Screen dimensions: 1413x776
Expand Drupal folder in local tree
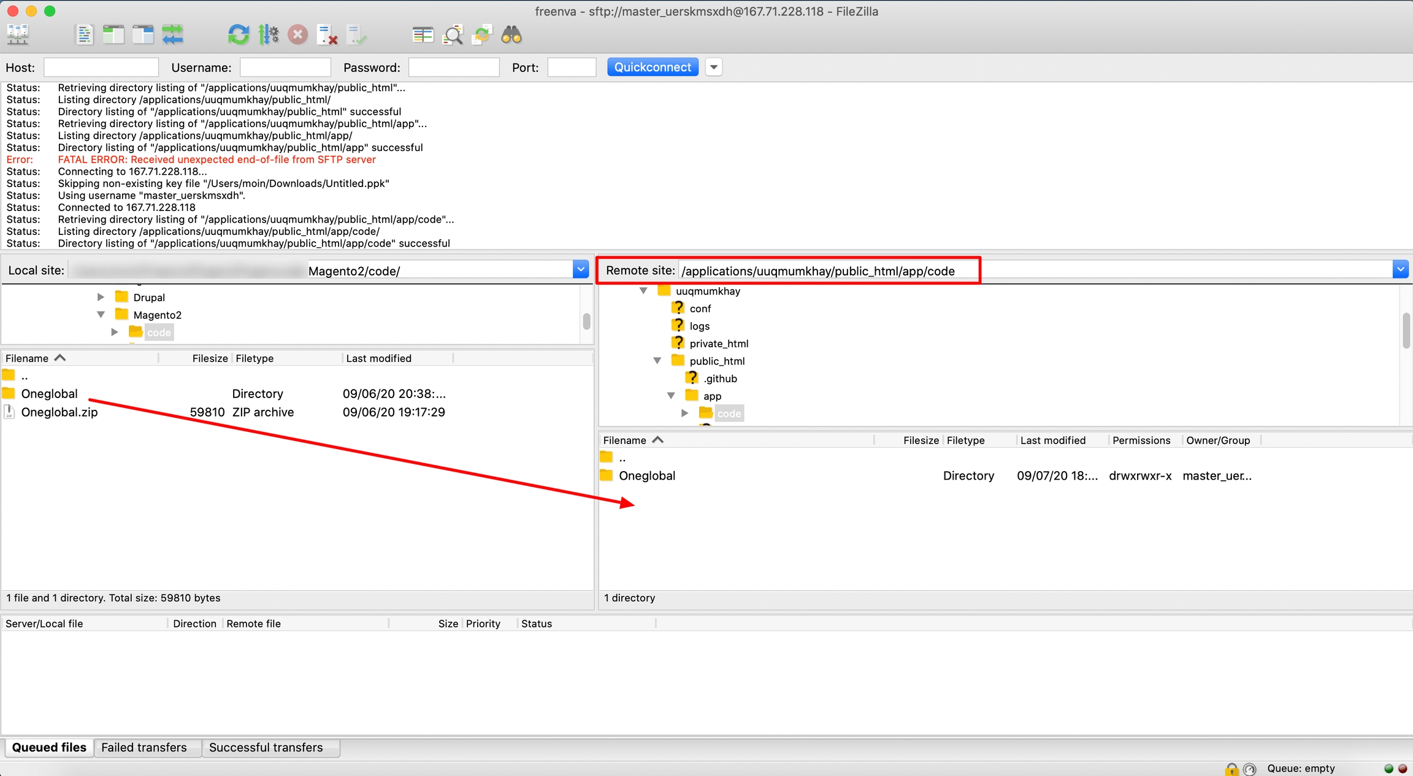tap(101, 297)
